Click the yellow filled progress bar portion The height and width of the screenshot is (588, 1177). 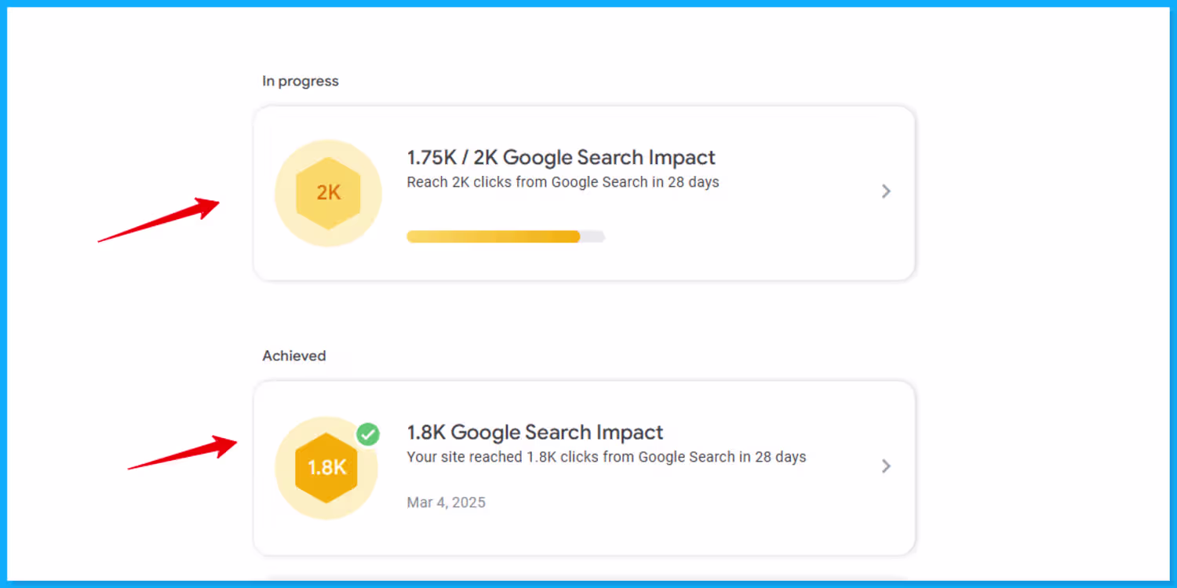coord(493,236)
